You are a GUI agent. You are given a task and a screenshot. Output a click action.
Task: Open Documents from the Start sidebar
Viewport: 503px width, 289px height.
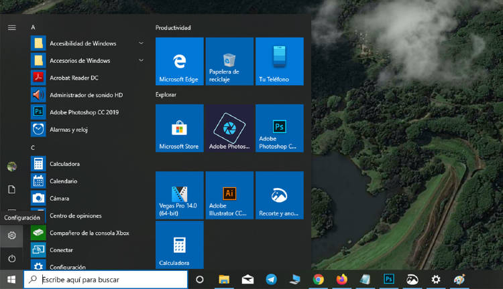coord(12,189)
